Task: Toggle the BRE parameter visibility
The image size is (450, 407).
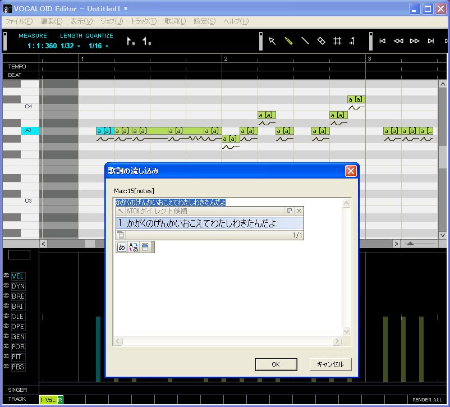Action: (6, 295)
